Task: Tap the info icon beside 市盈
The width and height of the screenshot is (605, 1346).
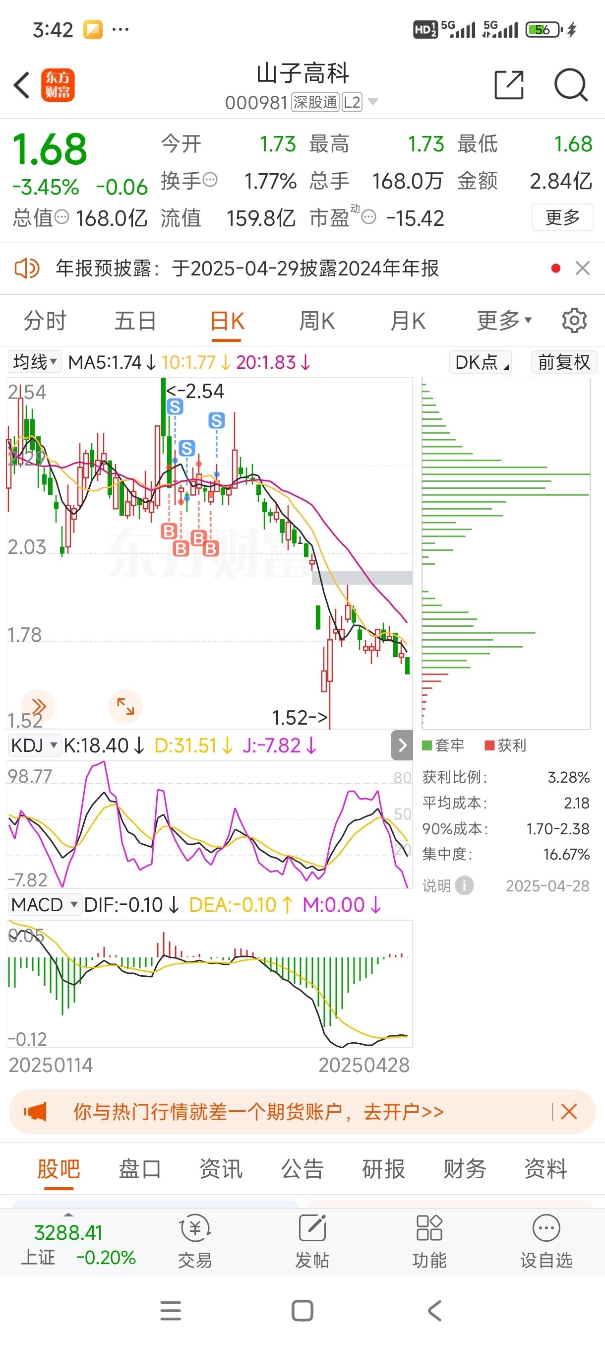Action: coord(368,217)
